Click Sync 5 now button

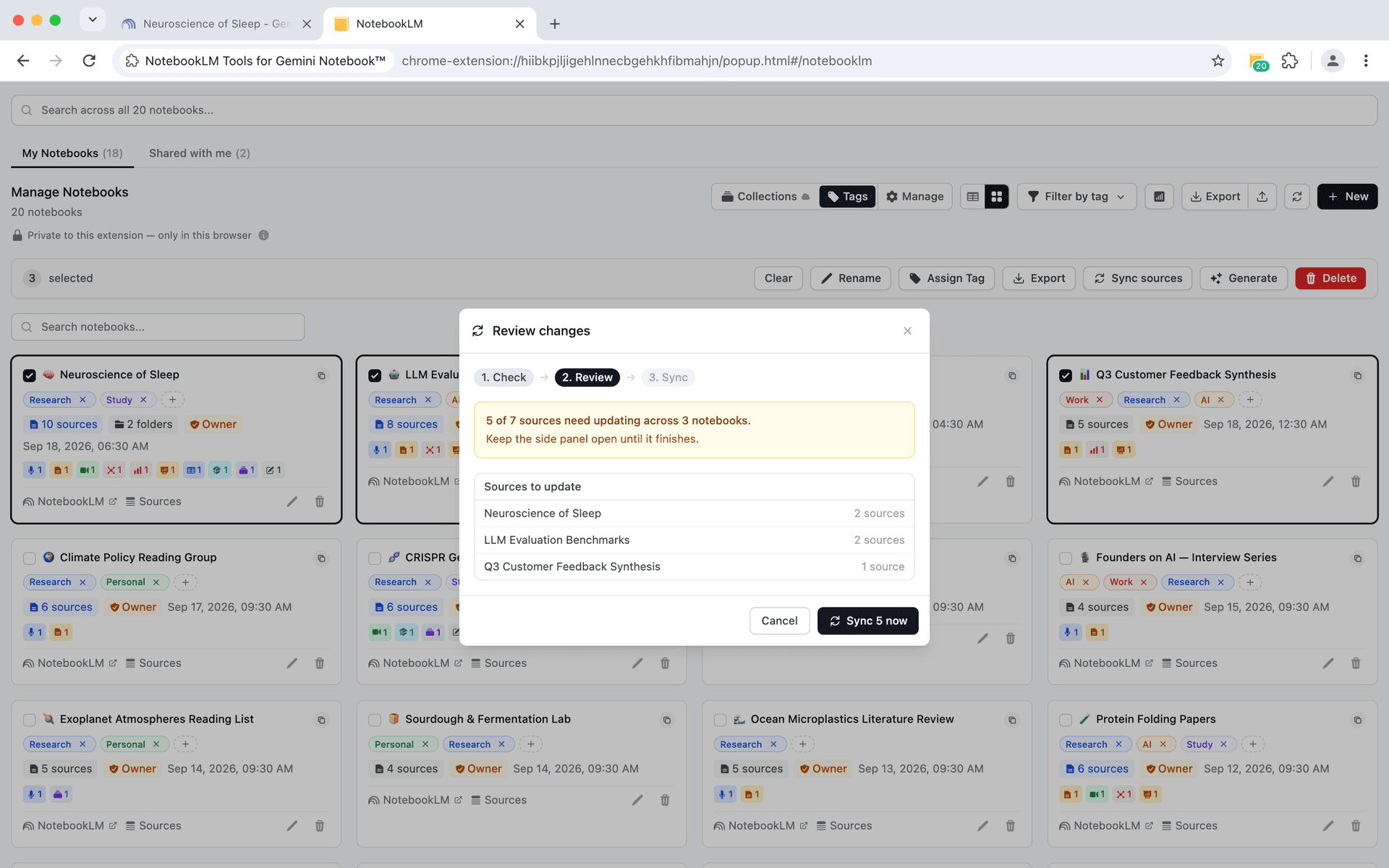pyautogui.click(x=868, y=621)
